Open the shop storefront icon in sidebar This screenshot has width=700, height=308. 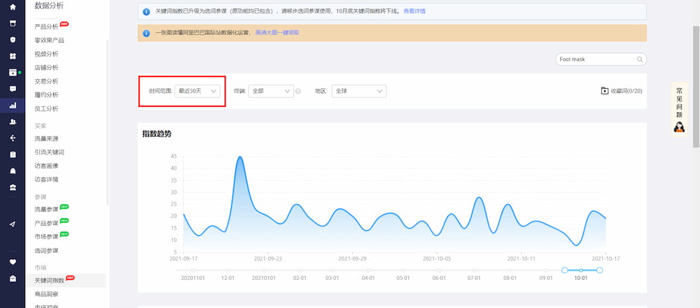pyautogui.click(x=13, y=23)
